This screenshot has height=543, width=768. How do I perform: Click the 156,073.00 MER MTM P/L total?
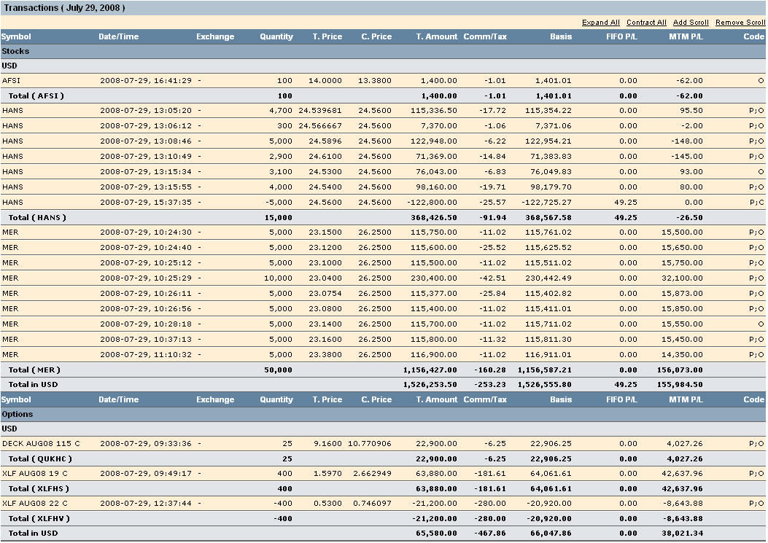coord(680,370)
